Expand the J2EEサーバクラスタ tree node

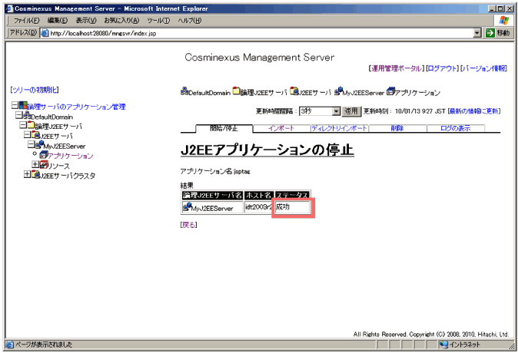click(27, 174)
